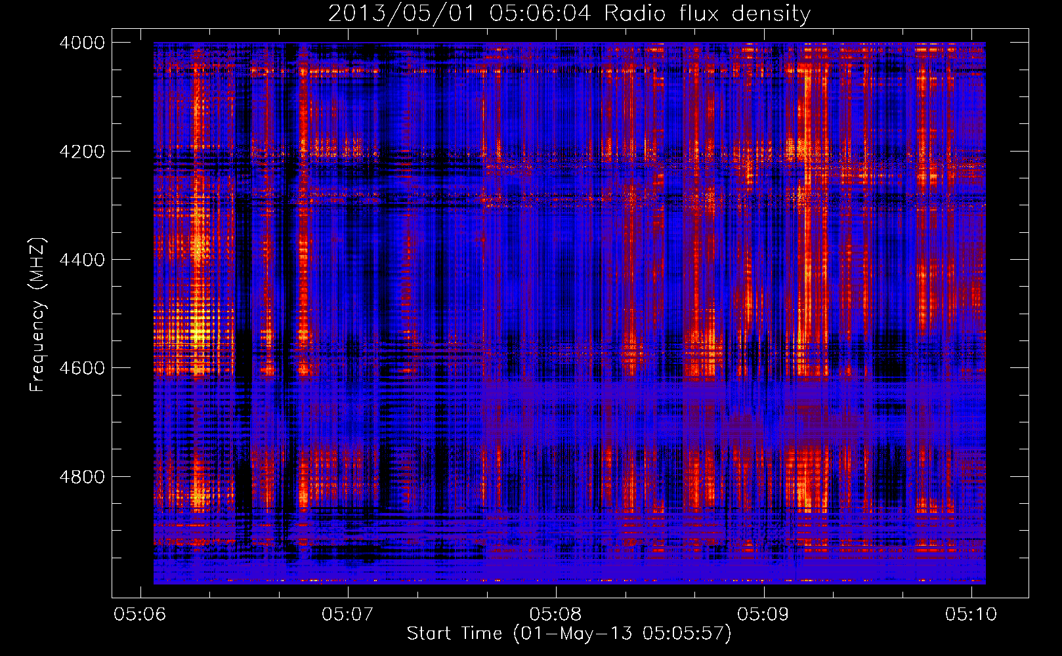Click the 4000 frequency tick label
Viewport: 1062px width, 656px height.
point(82,43)
